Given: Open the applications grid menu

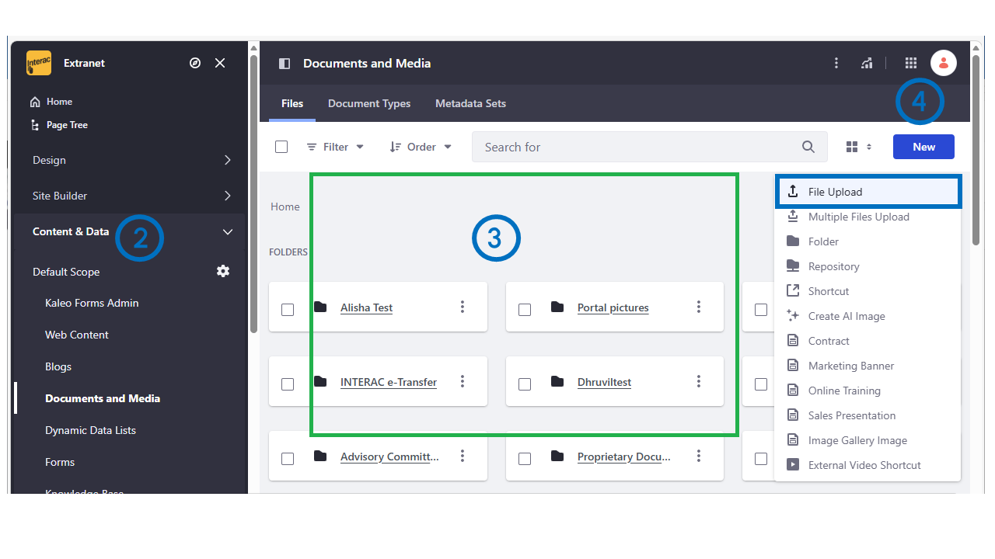Looking at the screenshot, I should [x=911, y=63].
